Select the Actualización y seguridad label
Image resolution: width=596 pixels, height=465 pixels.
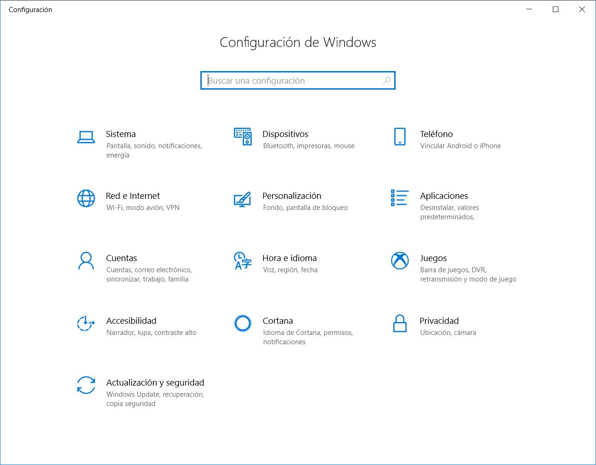pos(155,383)
